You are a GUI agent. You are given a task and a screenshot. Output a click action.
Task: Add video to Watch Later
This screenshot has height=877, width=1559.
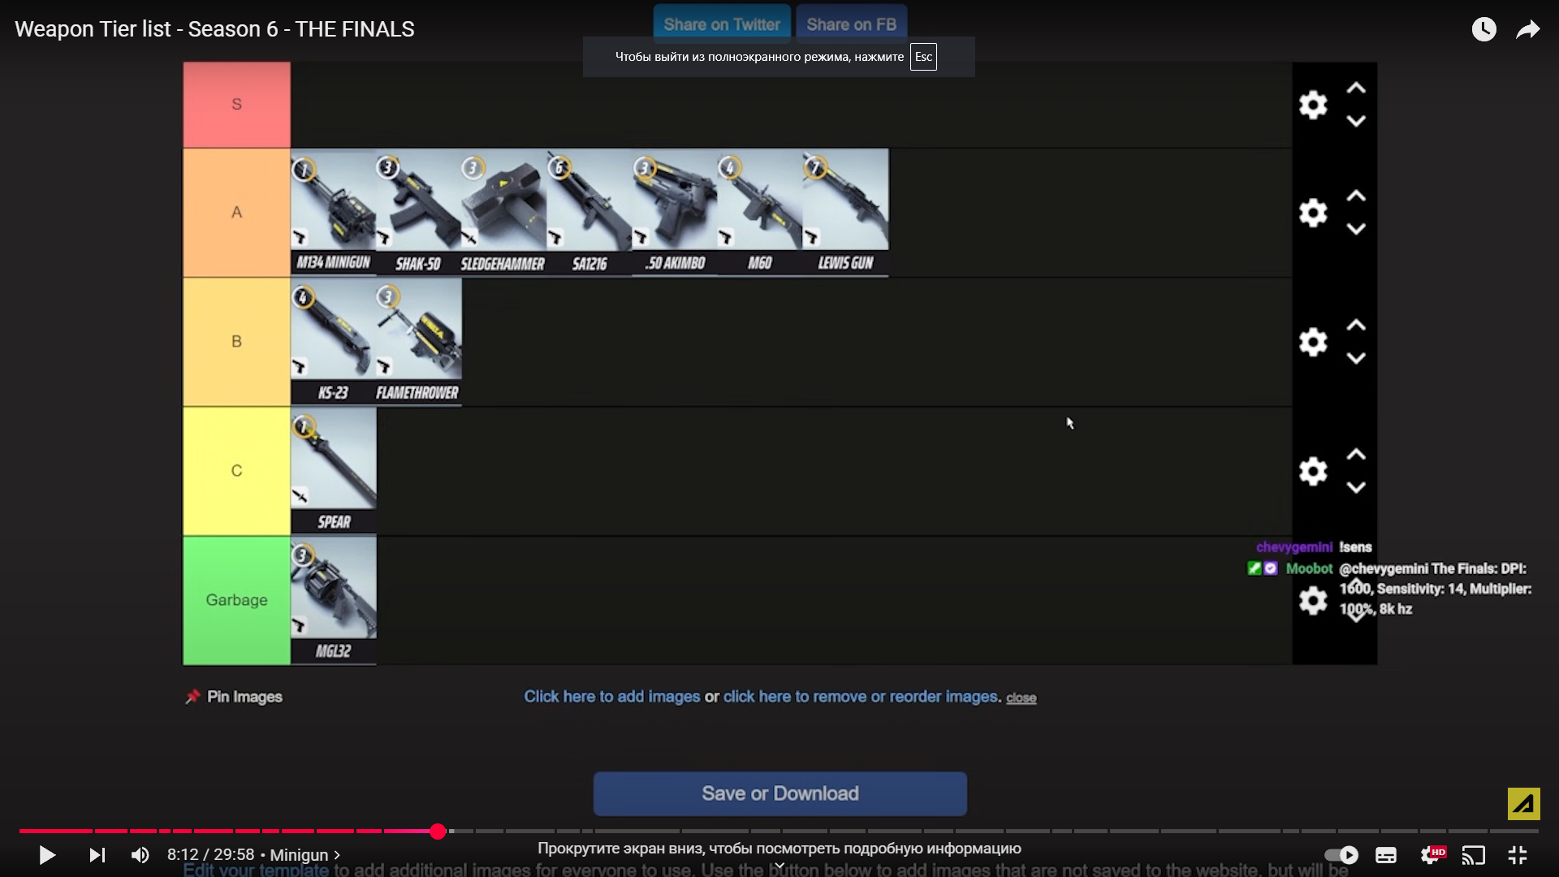tap(1484, 29)
